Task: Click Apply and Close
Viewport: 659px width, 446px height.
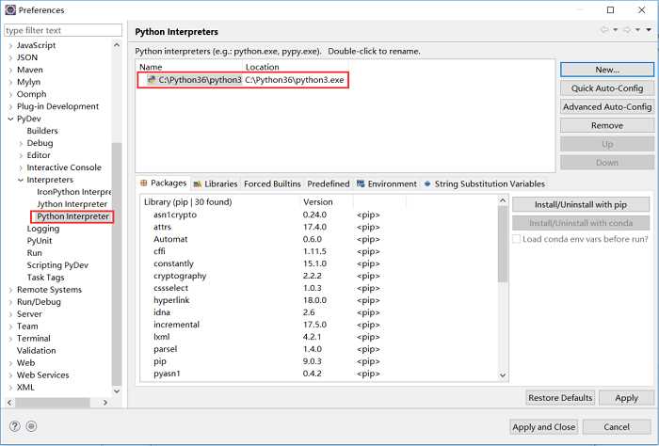Action: (x=544, y=427)
